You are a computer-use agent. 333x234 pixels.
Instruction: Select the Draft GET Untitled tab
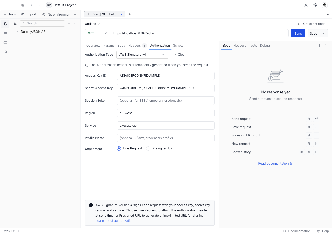coord(105,14)
